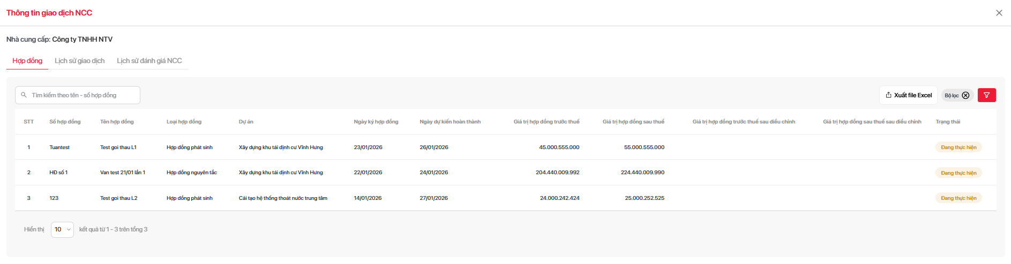
Task: Click the Ngày ký hợp đồng column header
Action: coord(376,122)
